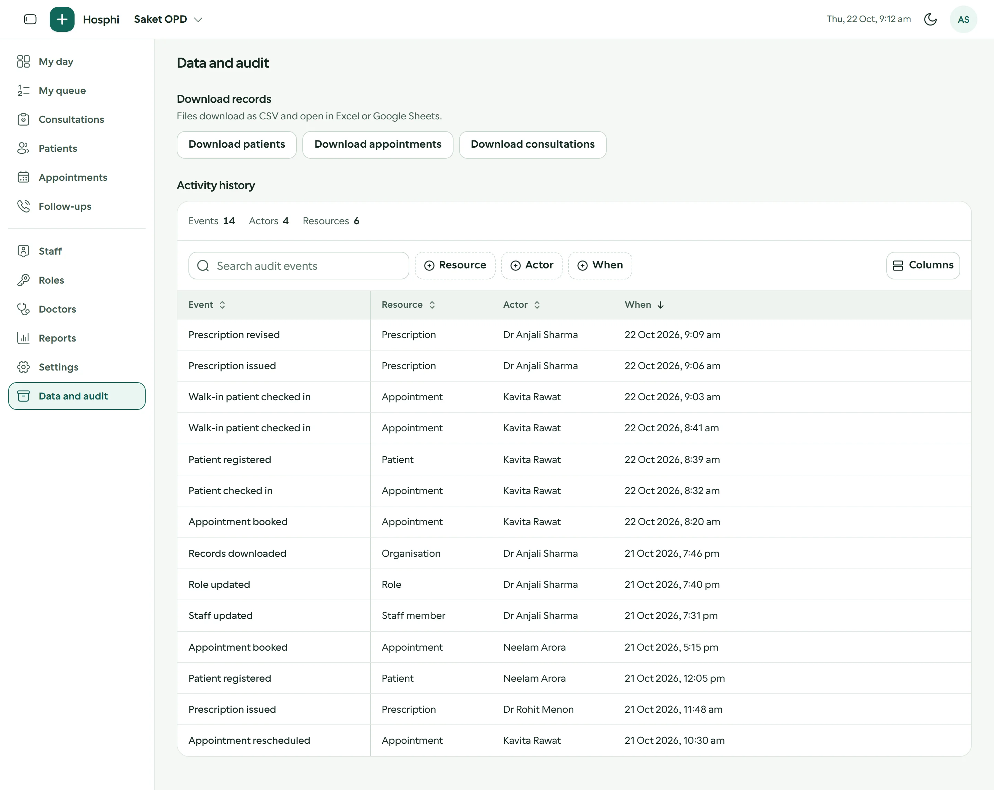Click the Staff updated event
The height and width of the screenshot is (790, 994).
pyautogui.click(x=221, y=616)
